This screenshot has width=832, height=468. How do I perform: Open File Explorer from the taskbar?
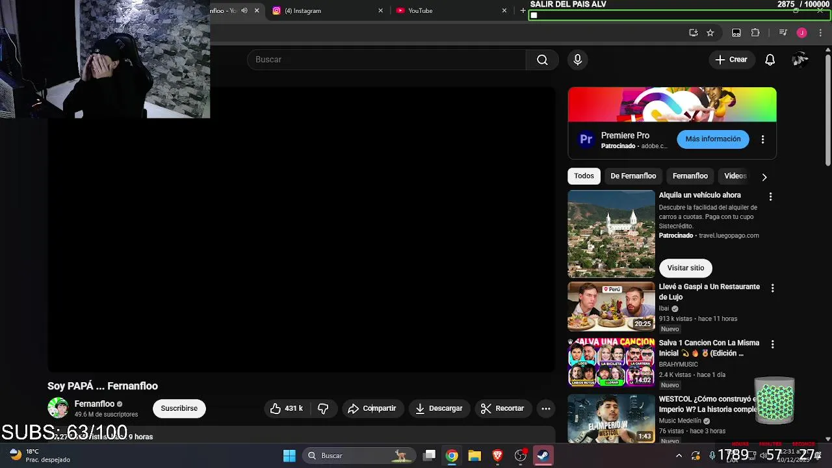pos(474,456)
